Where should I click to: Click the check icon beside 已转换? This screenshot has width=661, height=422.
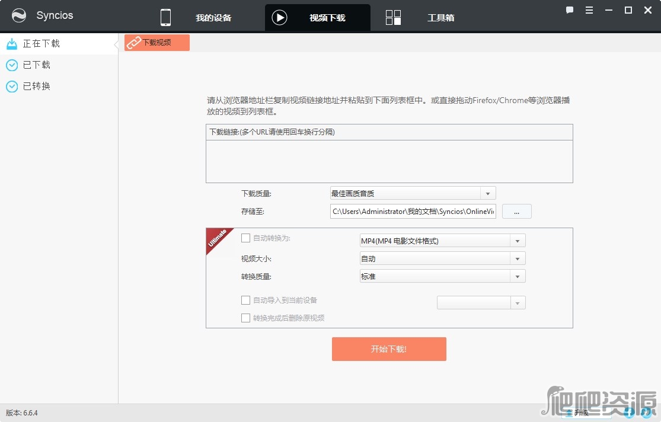12,87
